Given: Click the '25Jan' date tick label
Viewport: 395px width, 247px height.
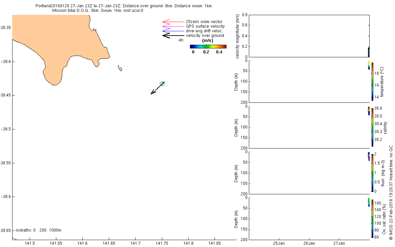Looking at the screenshot, I should [x=279, y=243].
